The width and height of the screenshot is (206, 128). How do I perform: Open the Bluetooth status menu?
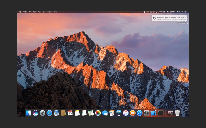(x=151, y=12)
